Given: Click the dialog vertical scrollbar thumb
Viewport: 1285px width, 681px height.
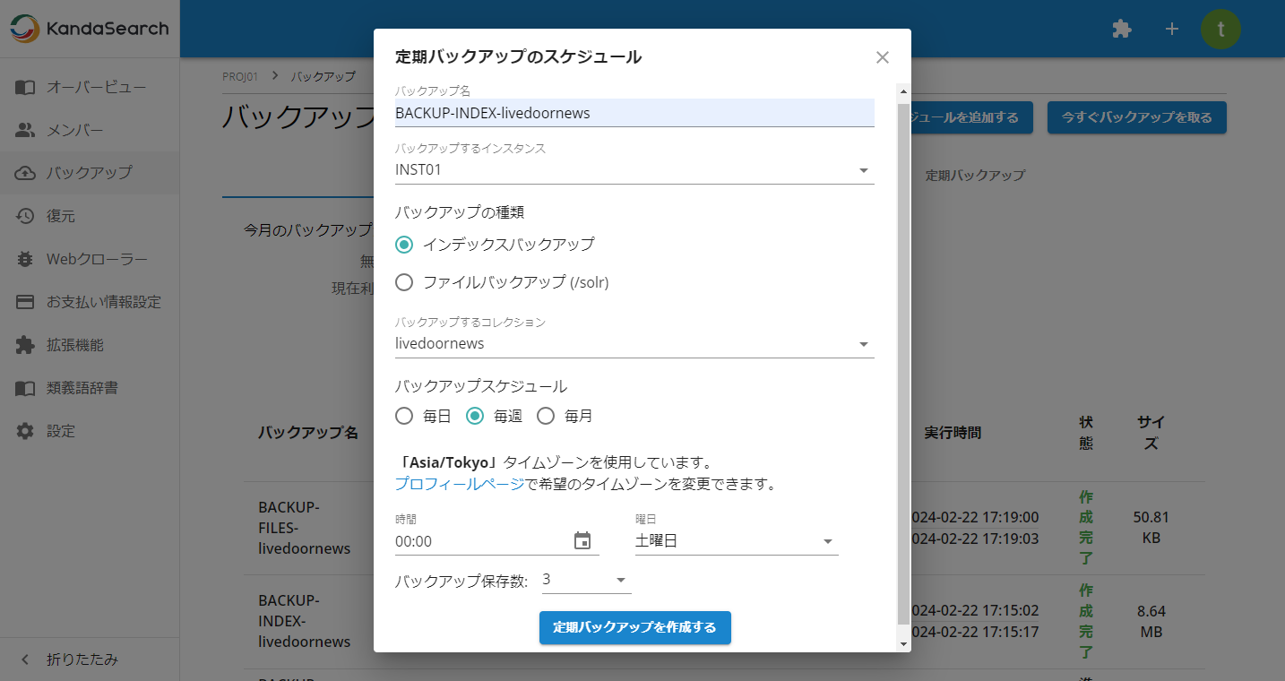Looking at the screenshot, I should point(903,362).
